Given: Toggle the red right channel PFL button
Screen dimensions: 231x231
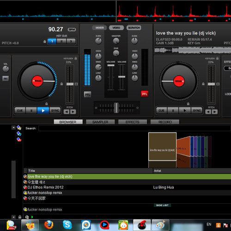Looking at the screenshot, I should (x=145, y=94).
